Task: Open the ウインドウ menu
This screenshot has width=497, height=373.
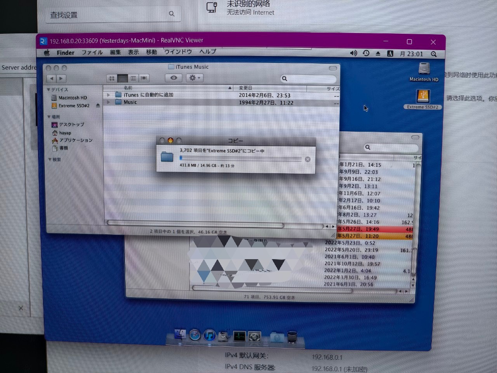Action: pos(178,52)
